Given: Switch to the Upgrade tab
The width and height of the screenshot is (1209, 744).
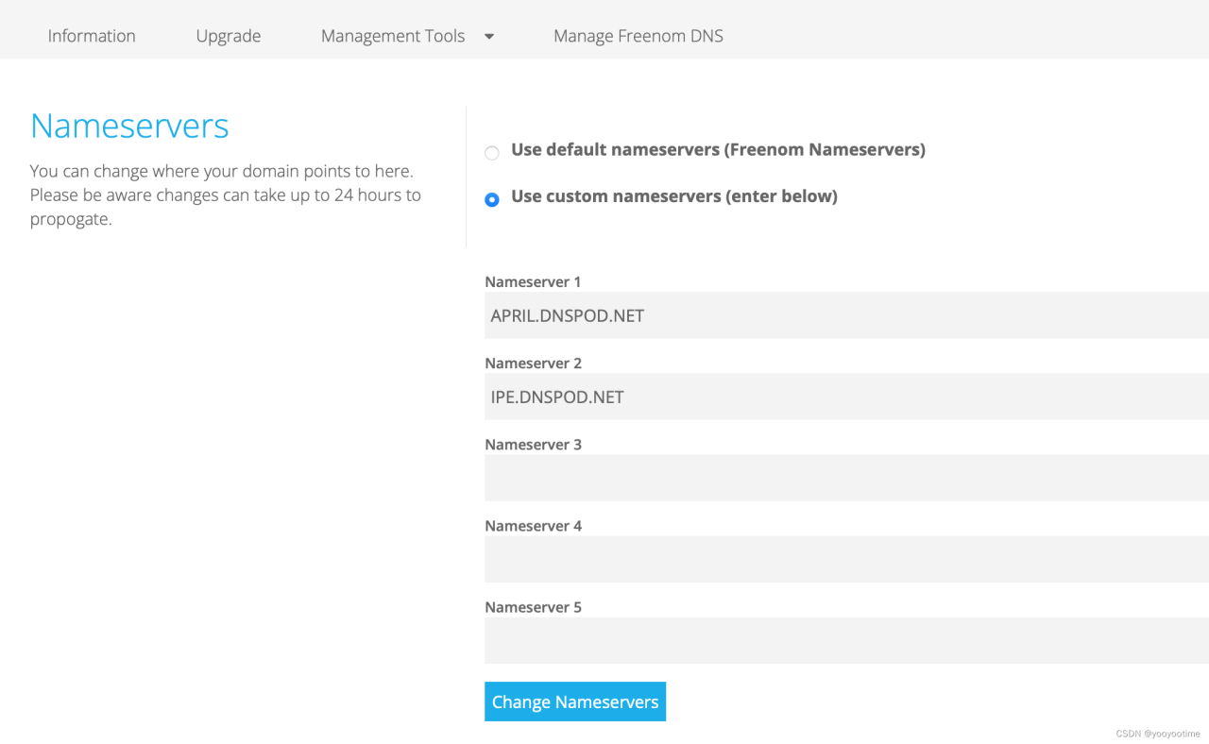Looking at the screenshot, I should [229, 36].
